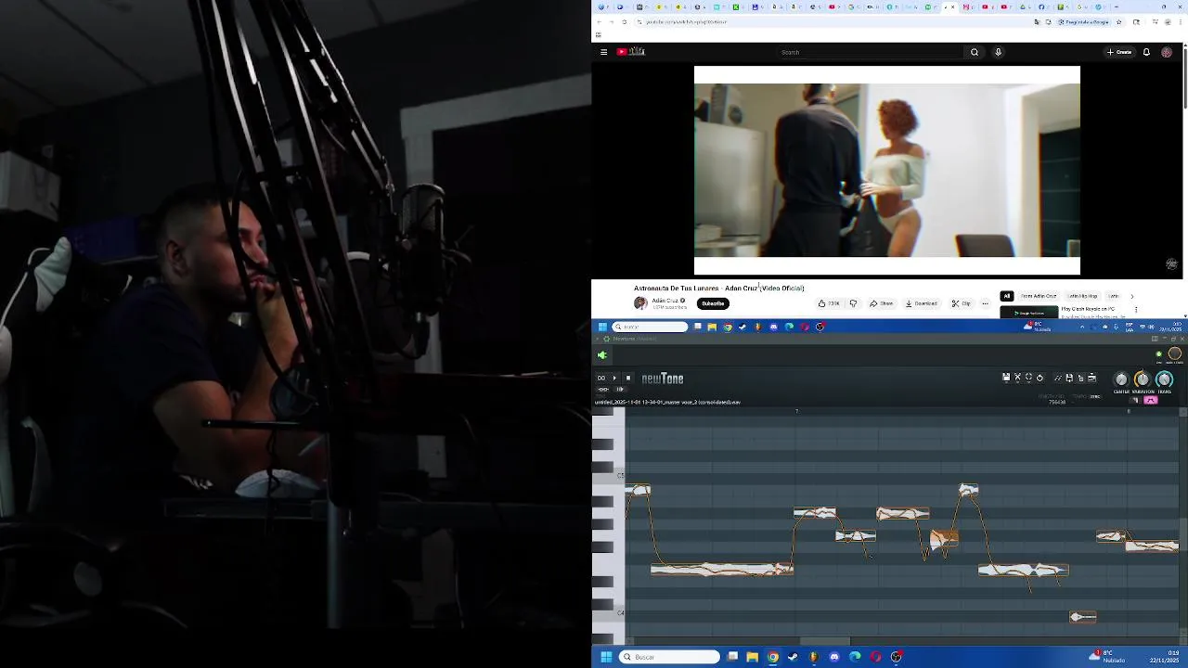Click the Clip button
Viewport: 1188px width, 668px height.
click(961, 303)
